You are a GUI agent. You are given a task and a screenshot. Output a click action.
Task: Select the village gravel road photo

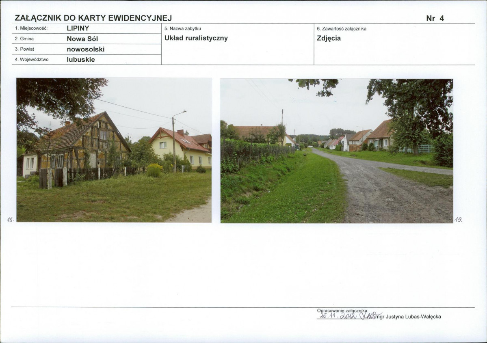[336, 151]
